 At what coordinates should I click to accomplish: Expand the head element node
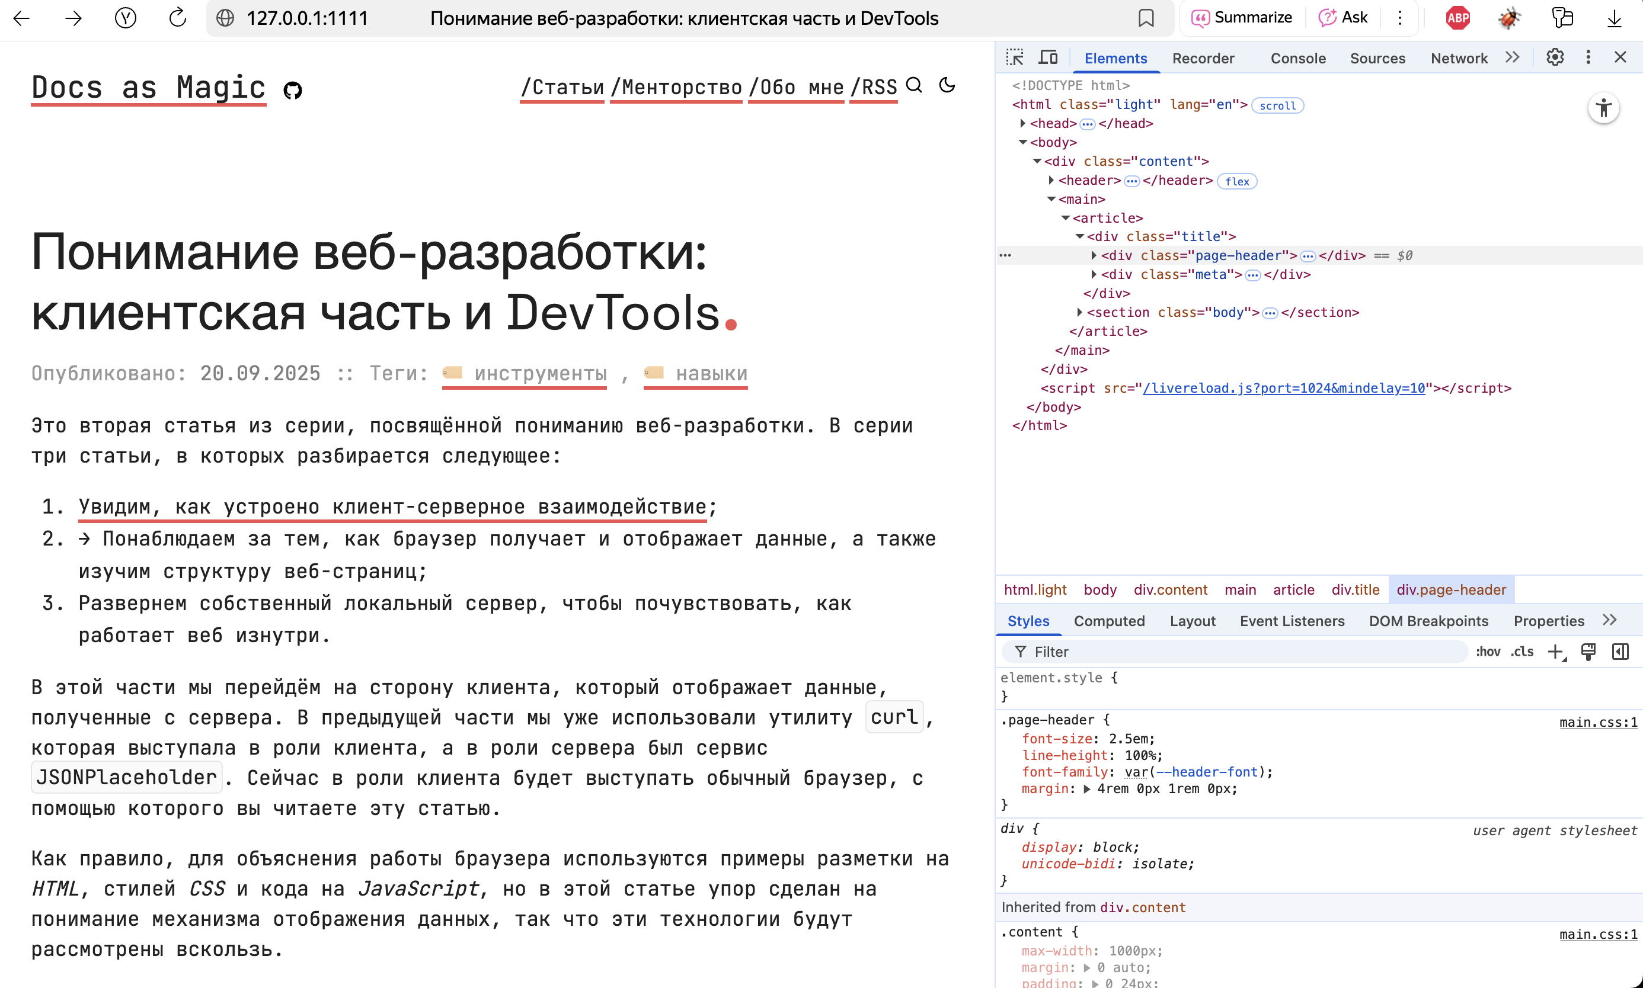click(x=1023, y=123)
